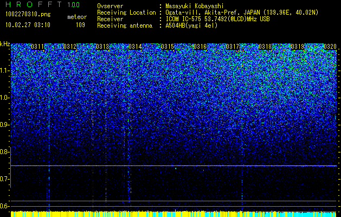Click the 0313 time marker
Image resolution: width=341 pixels, height=217 pixels.
[102, 47]
